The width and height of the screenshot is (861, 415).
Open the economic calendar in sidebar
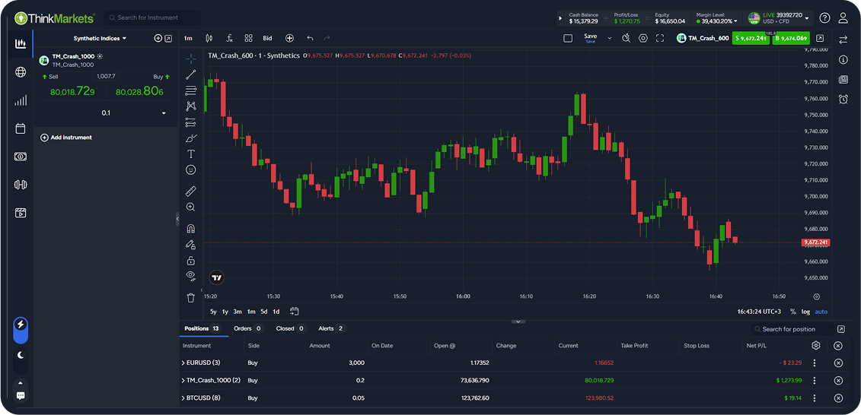(21, 128)
